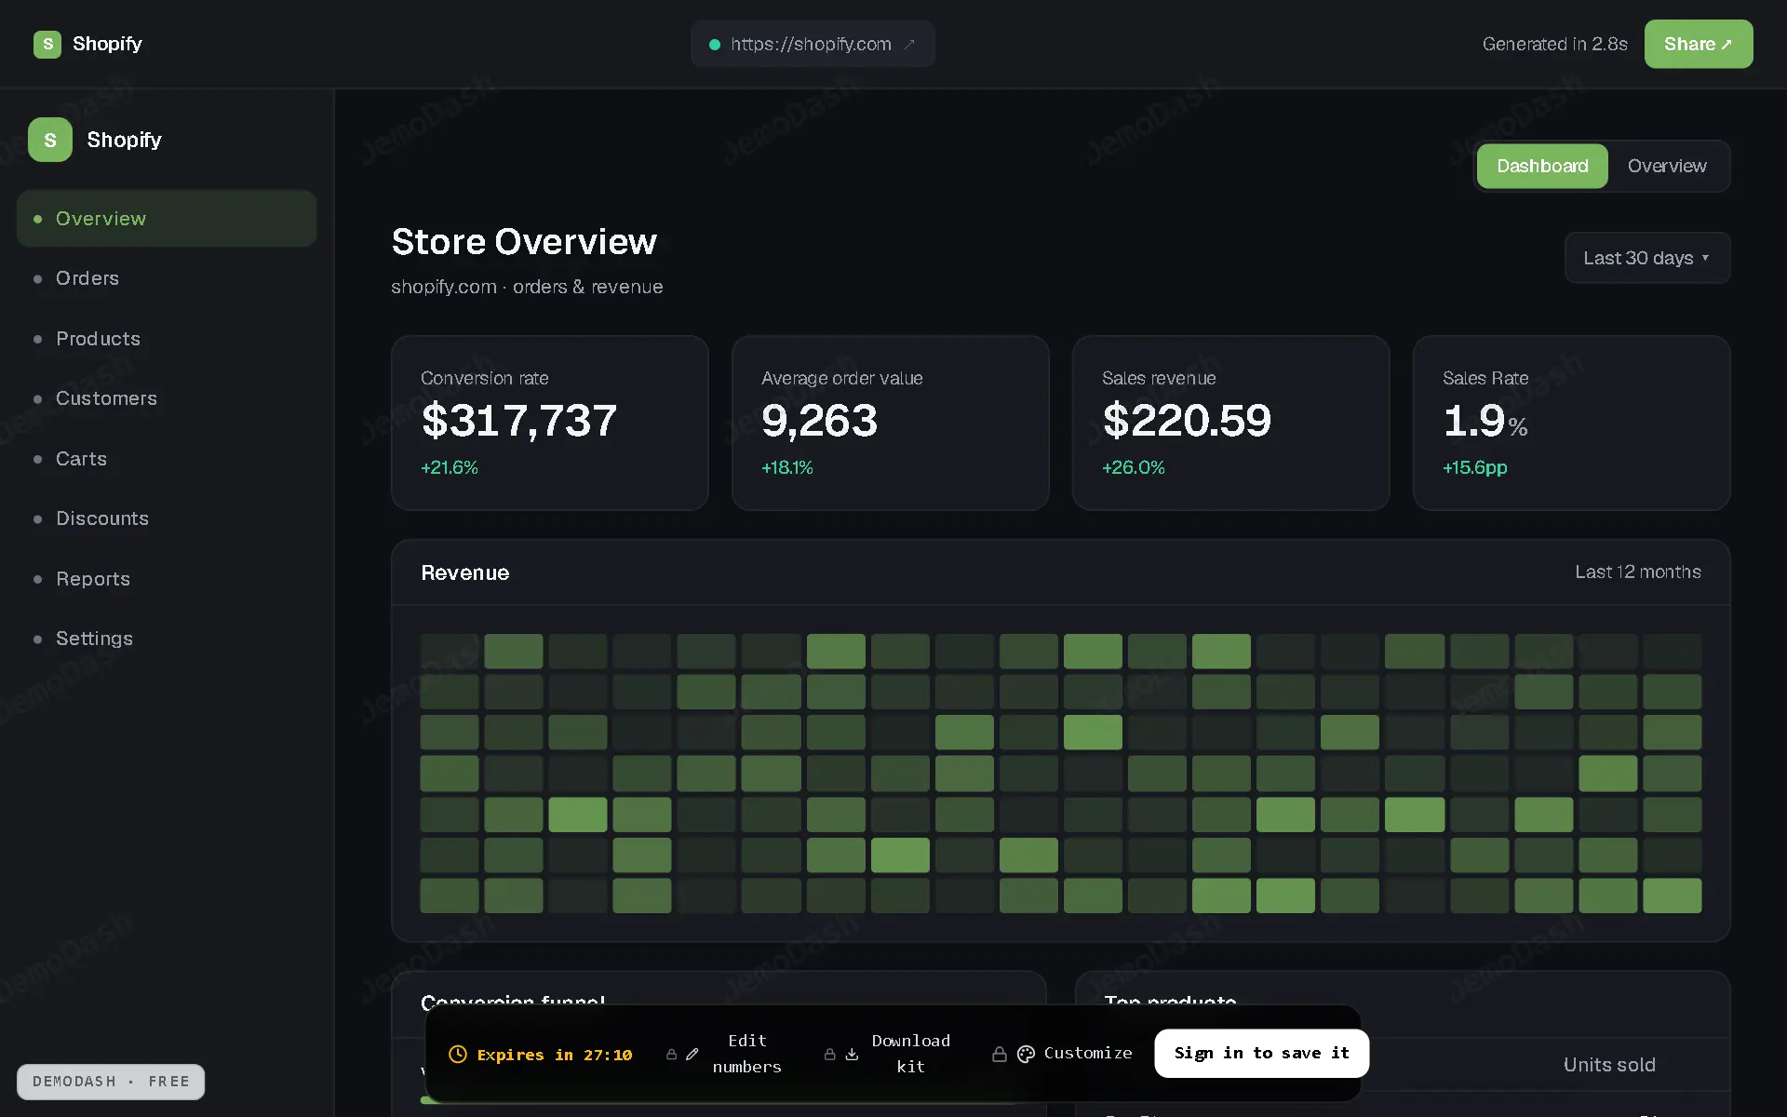Click the green Share button
The width and height of the screenshot is (1787, 1117).
pyautogui.click(x=1699, y=44)
